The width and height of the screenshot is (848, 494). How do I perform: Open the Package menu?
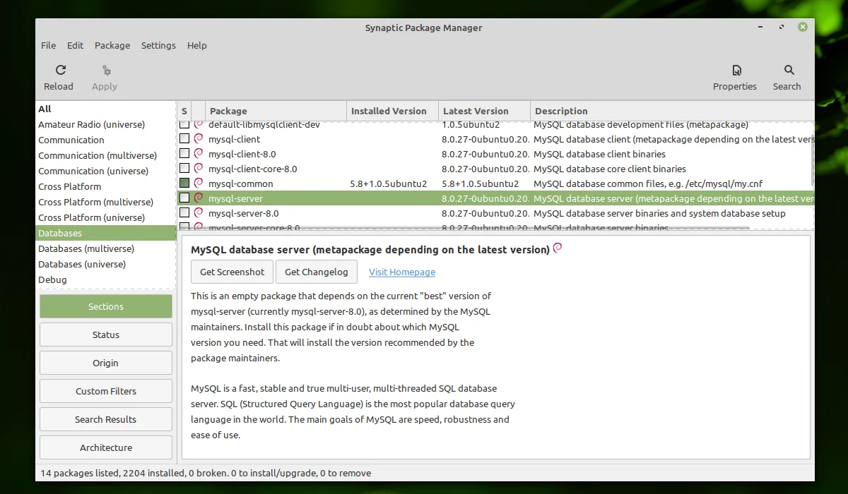tap(112, 45)
